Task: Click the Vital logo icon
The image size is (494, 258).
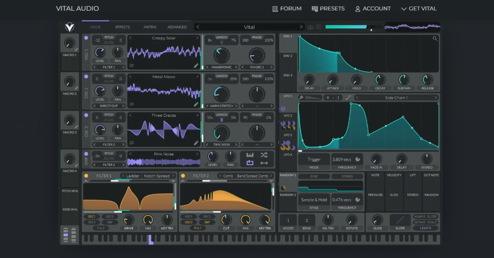Action: tap(70, 27)
